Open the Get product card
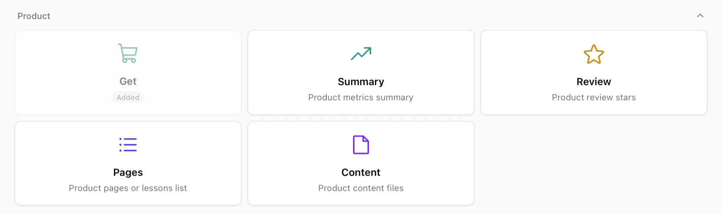The image size is (722, 214). point(127,72)
